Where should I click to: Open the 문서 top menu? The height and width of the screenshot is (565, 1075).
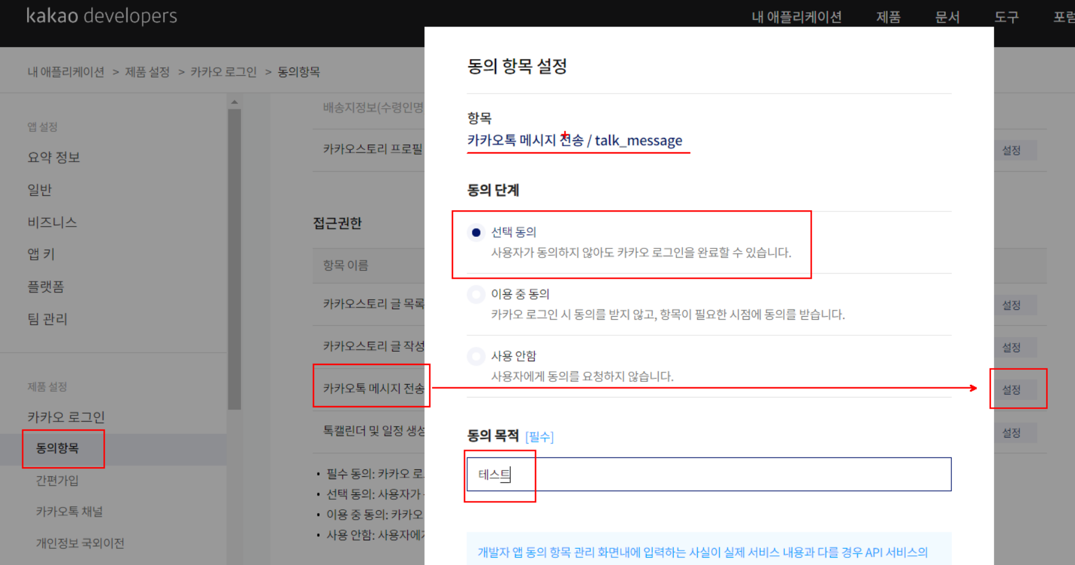pyautogui.click(x=947, y=17)
